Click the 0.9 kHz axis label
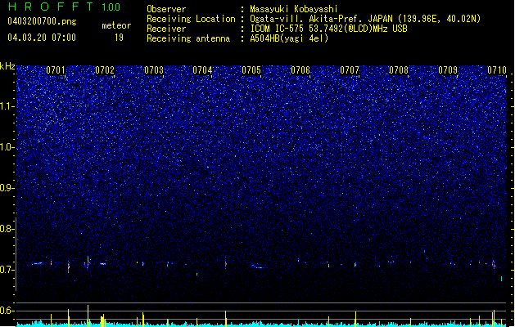 (x=7, y=188)
